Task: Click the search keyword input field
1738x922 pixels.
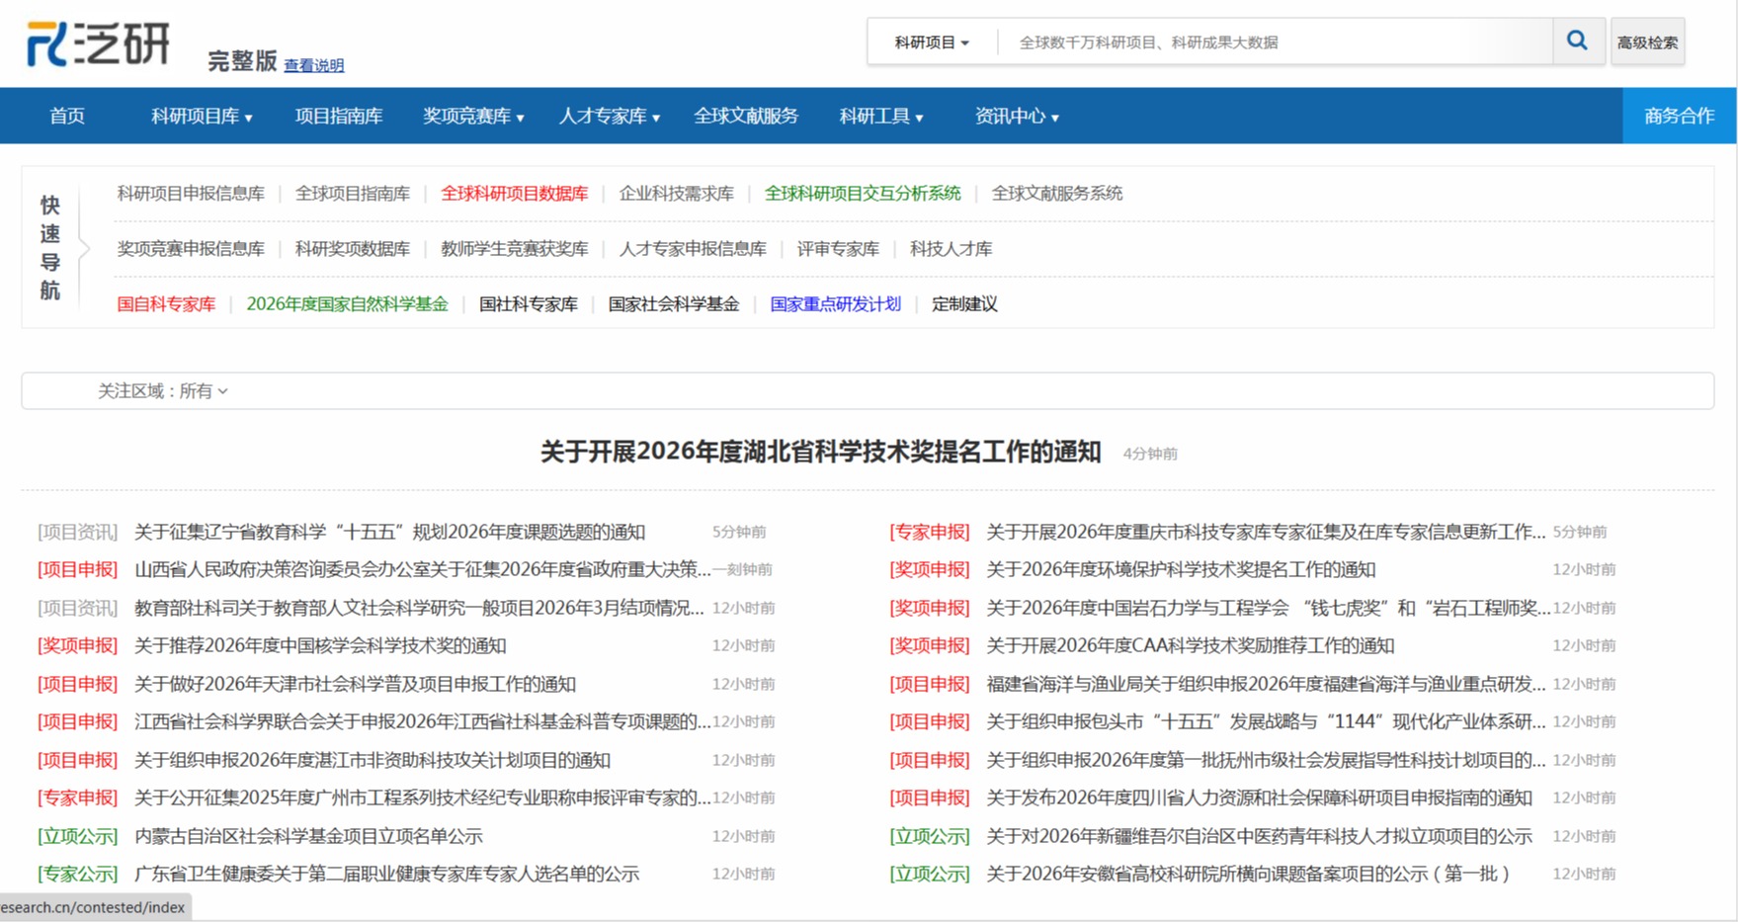Action: [x=1275, y=42]
